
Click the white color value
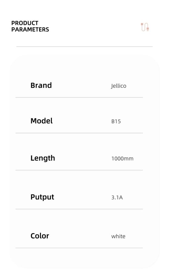point(118,237)
